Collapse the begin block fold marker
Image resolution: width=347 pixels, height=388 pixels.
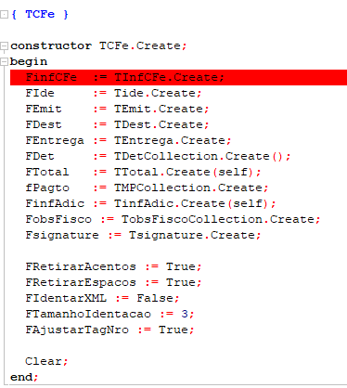coord(4,62)
